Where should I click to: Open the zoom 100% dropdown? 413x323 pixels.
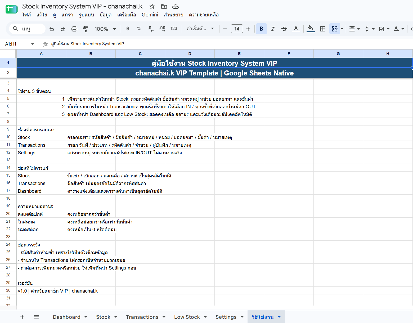tap(105, 29)
